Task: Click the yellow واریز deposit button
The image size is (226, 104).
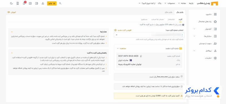Action: tap(52, 3)
